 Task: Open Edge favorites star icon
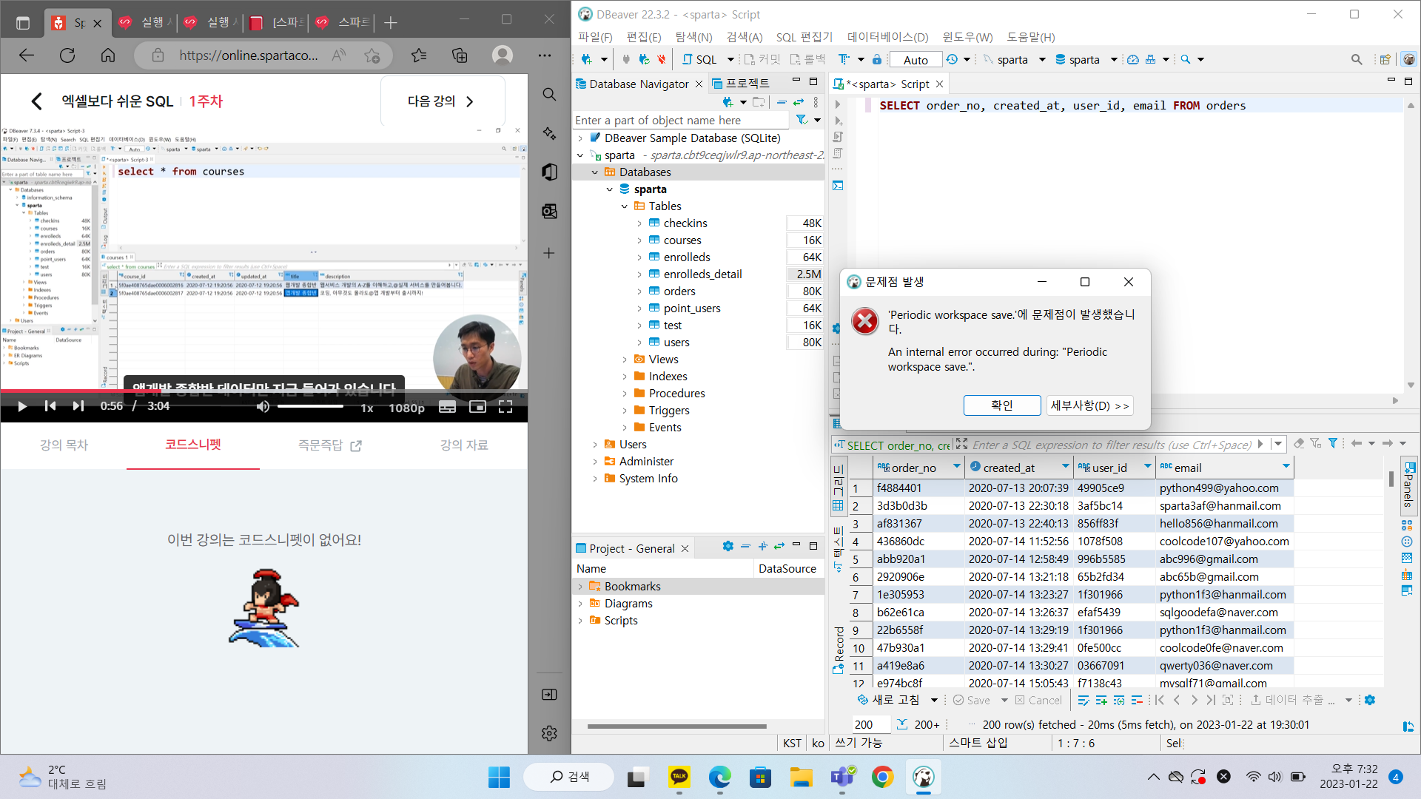click(419, 55)
